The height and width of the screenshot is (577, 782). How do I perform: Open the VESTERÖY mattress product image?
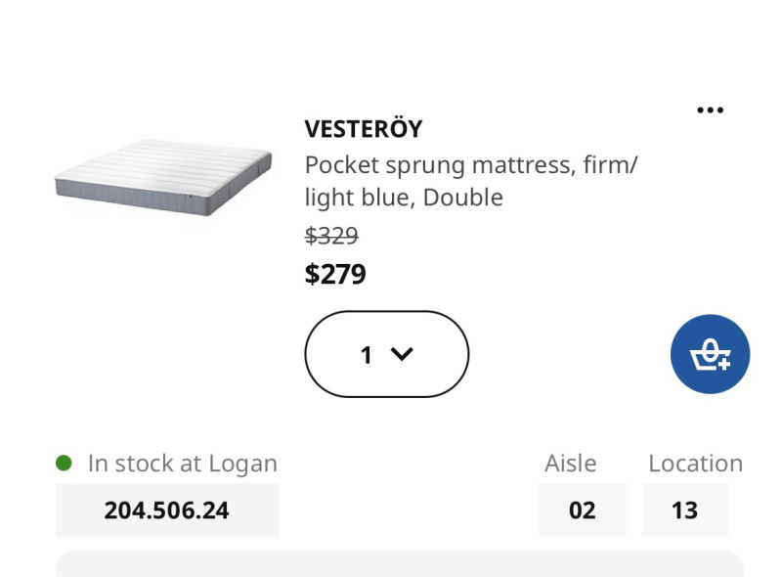point(163,177)
